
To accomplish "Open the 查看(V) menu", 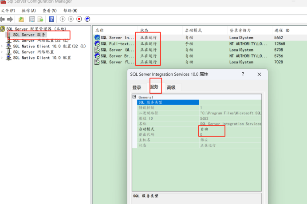I will pyautogui.click(x=50, y=10).
